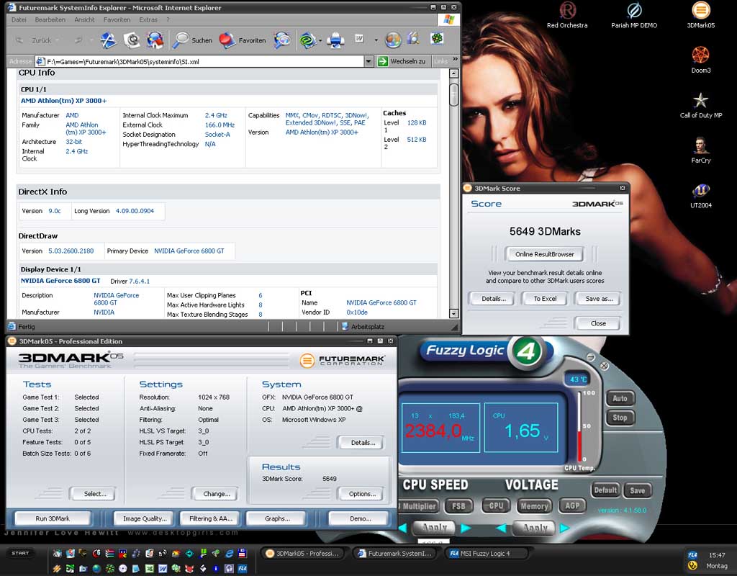Click Options... under Results in 3DMark05
Viewport: 737px width, 576px height.
pos(362,494)
